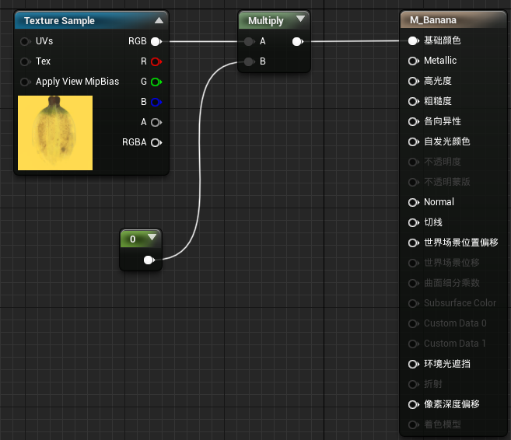Expand the constant 0 node preview arrow
The height and width of the screenshot is (440, 511).
pyautogui.click(x=152, y=237)
